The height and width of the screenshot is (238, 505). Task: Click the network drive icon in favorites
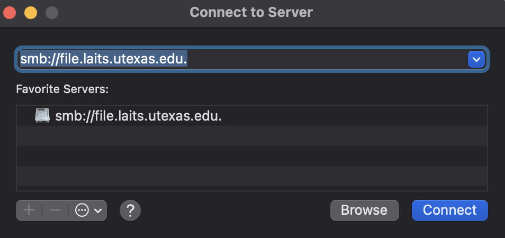42,115
